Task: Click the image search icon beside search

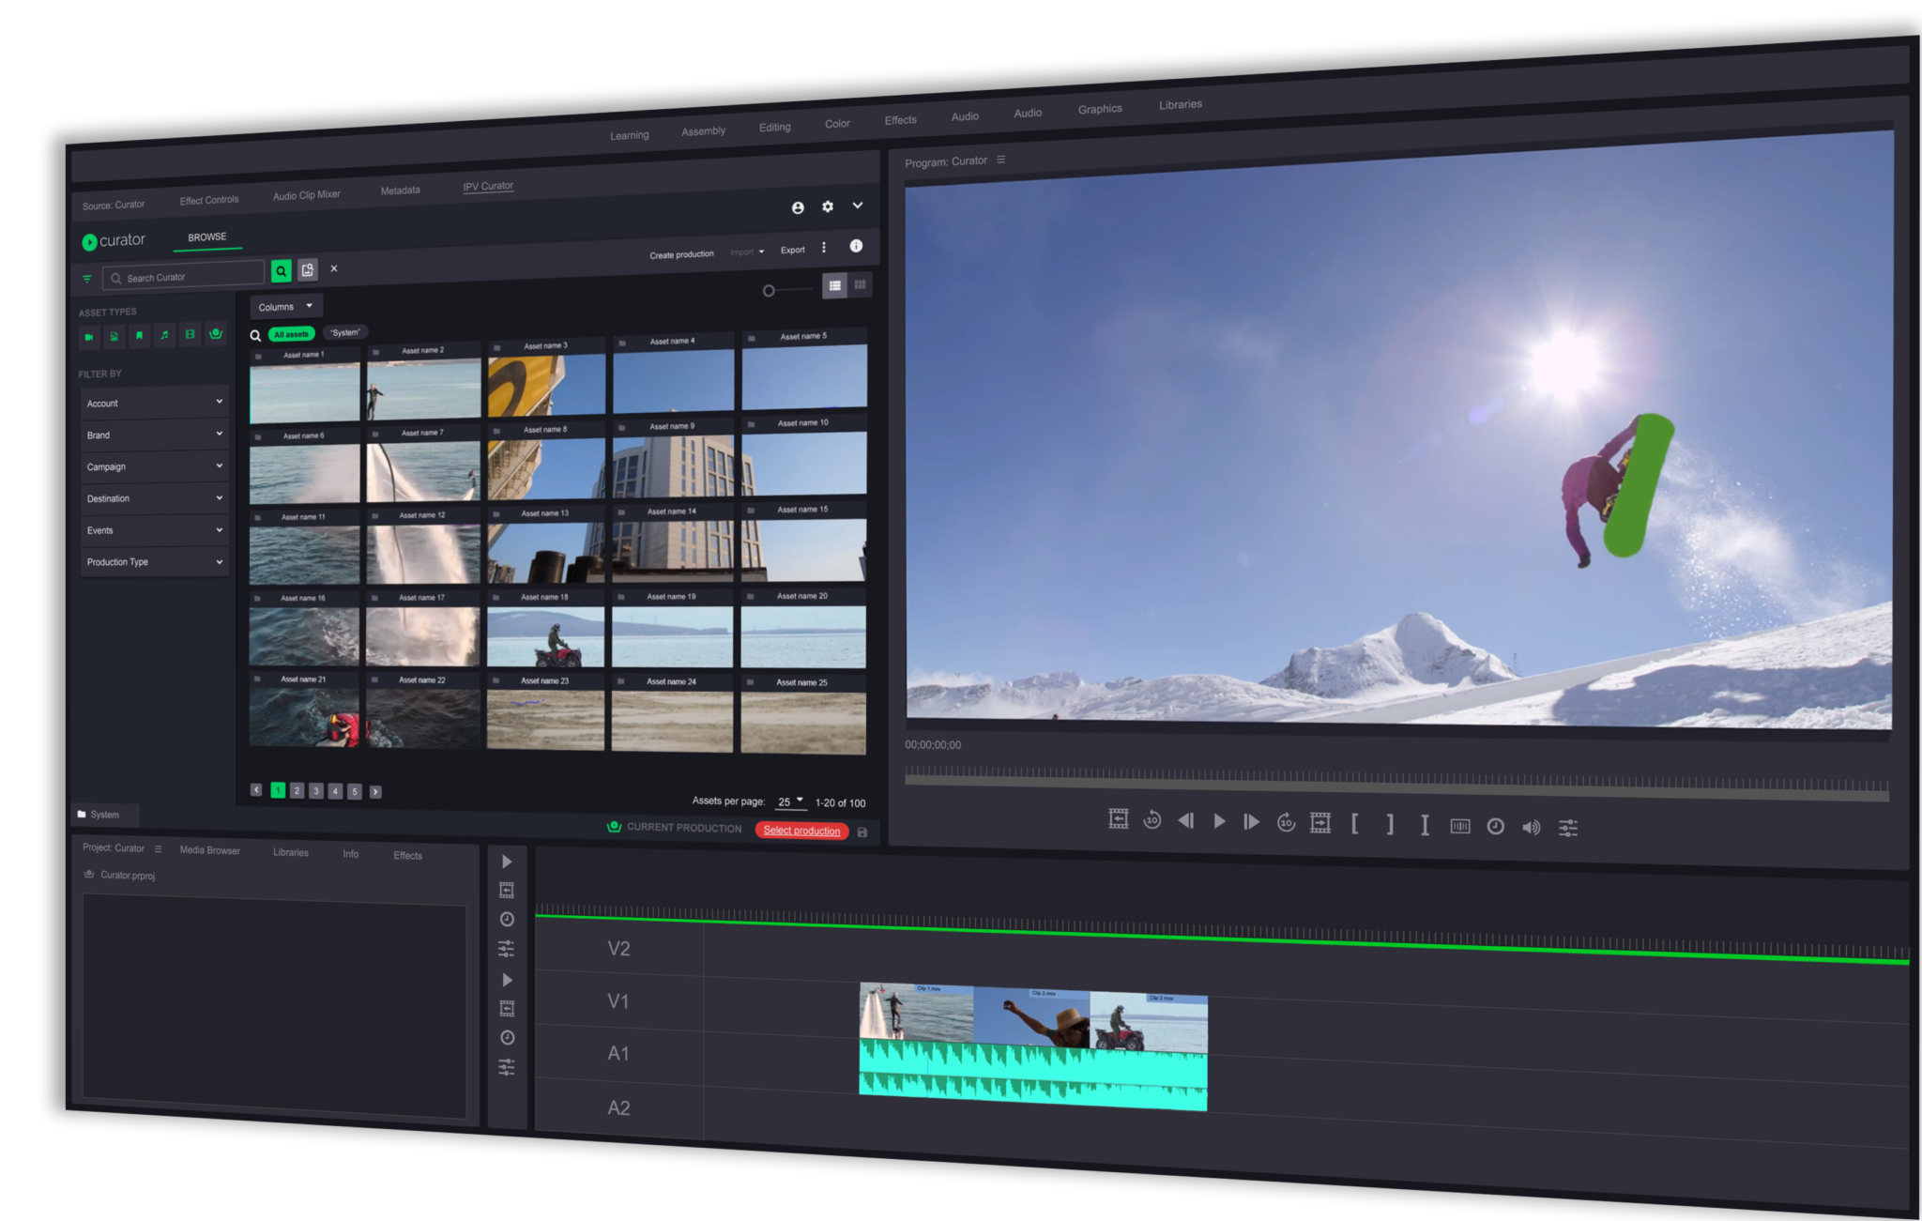Action: click(x=308, y=270)
